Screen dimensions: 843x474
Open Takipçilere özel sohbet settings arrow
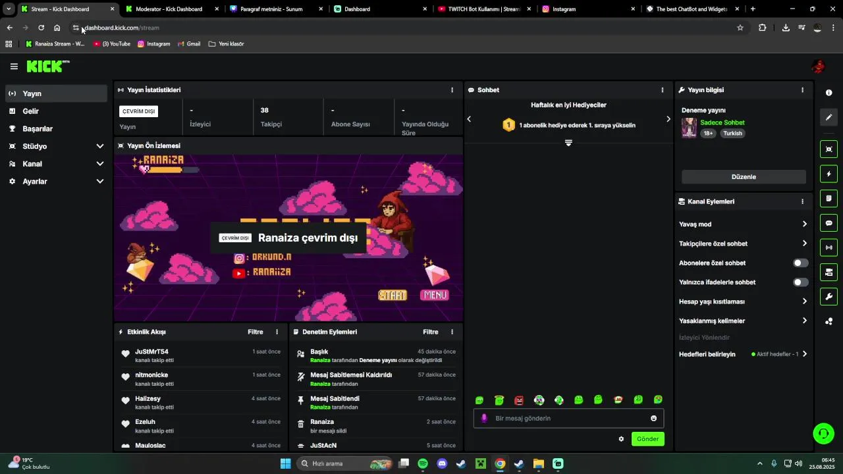coord(804,244)
